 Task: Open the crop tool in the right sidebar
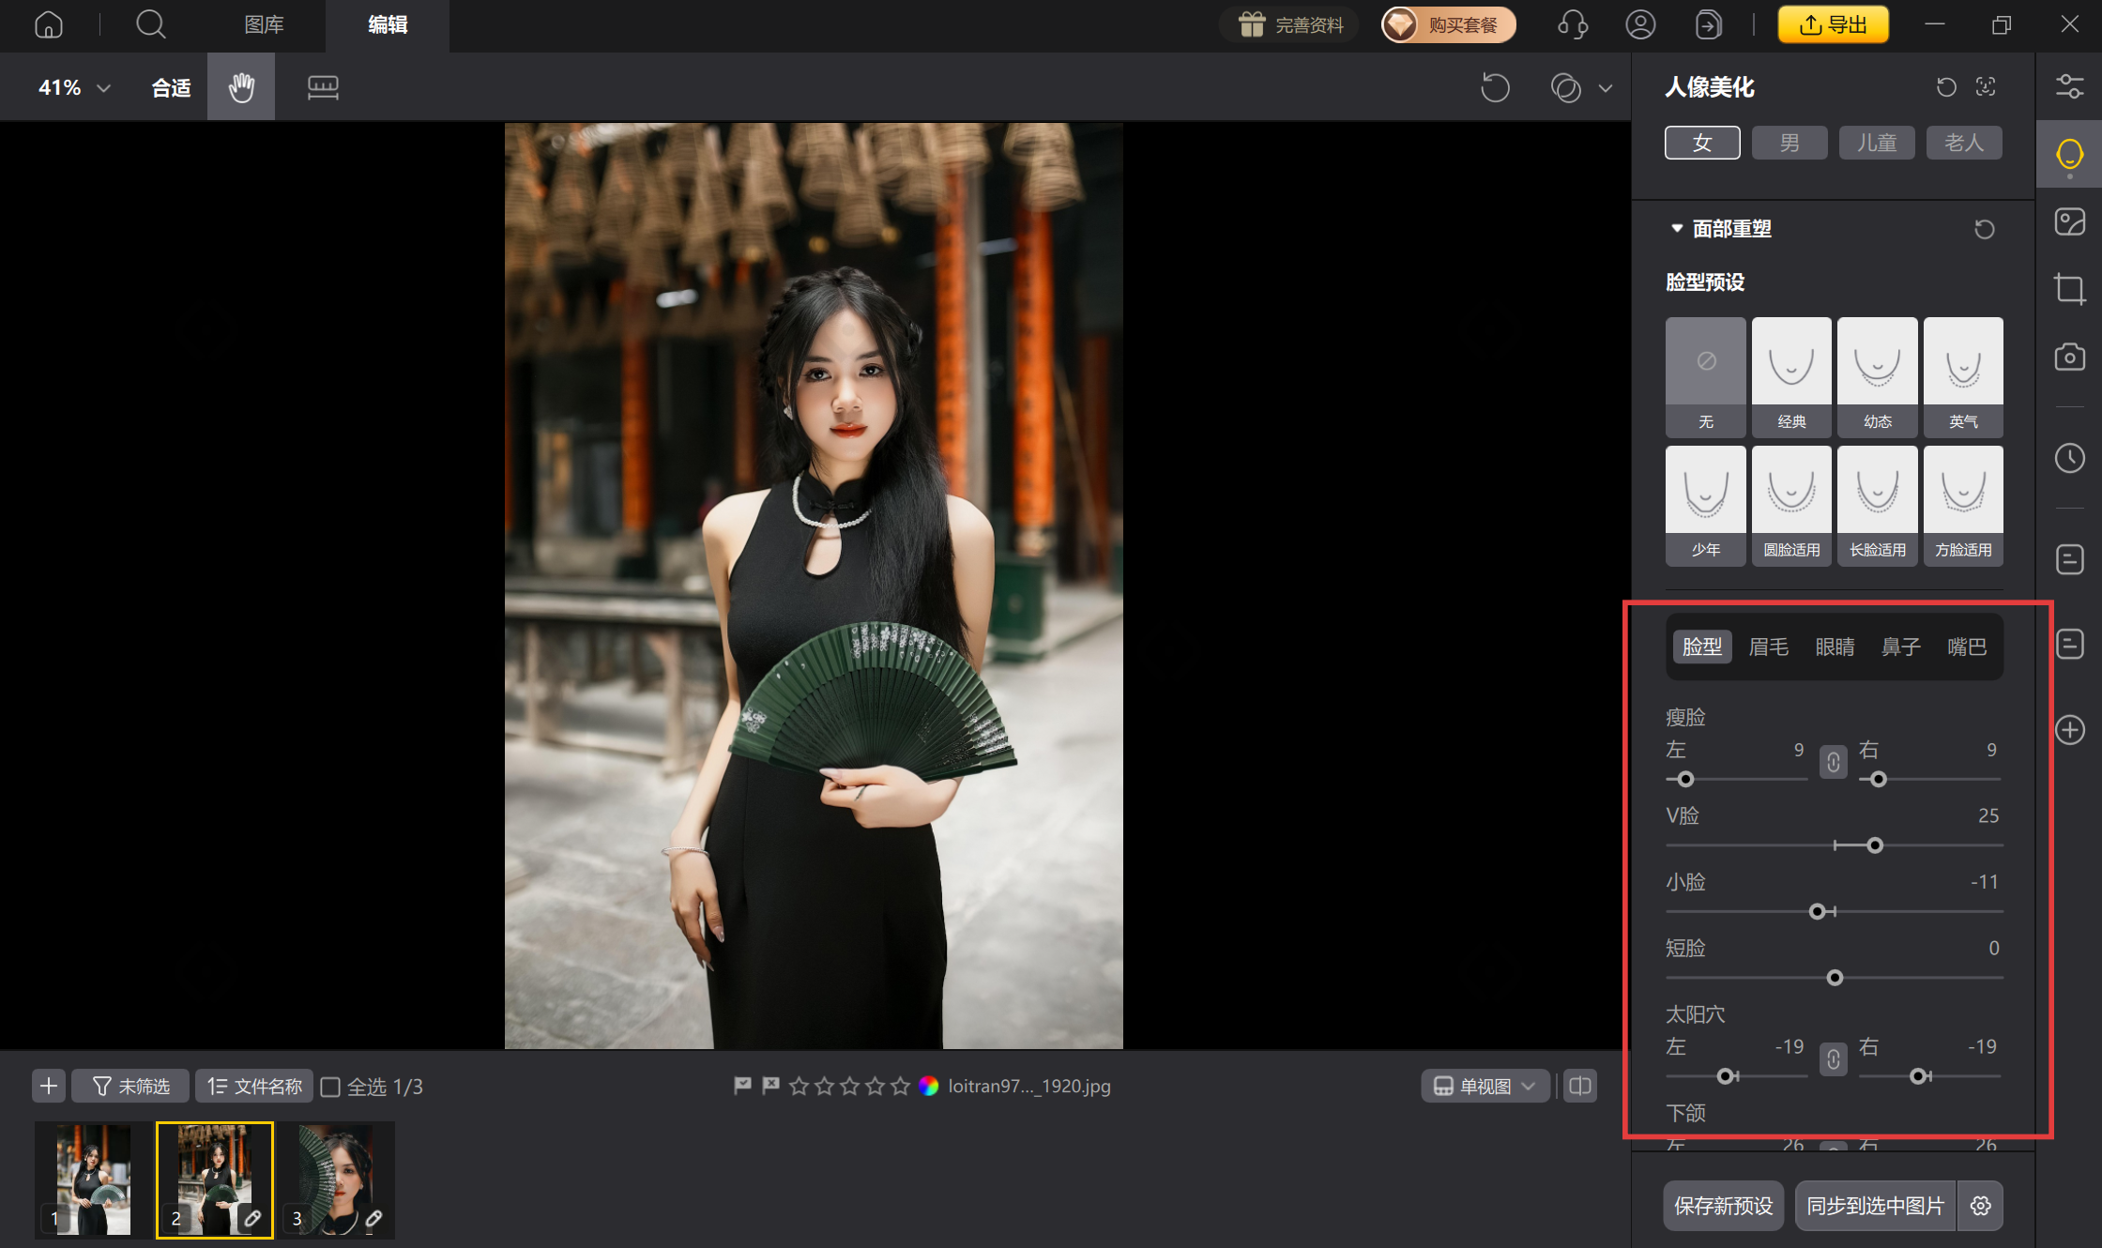(2069, 288)
